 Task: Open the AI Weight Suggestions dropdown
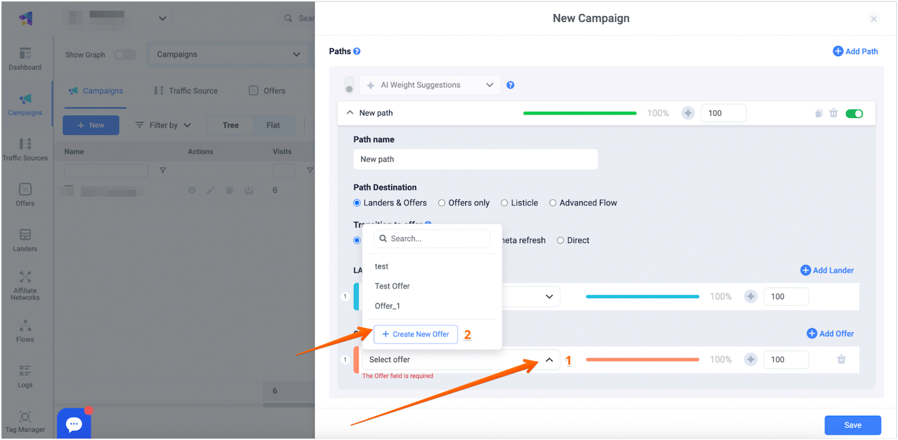coord(430,85)
